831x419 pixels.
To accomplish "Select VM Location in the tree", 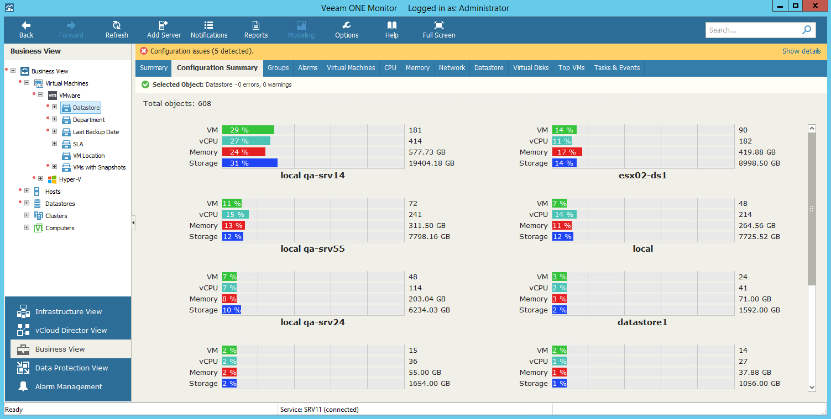I will click(88, 156).
